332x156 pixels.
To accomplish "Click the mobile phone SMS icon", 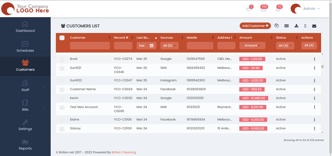I will (x=305, y=26).
